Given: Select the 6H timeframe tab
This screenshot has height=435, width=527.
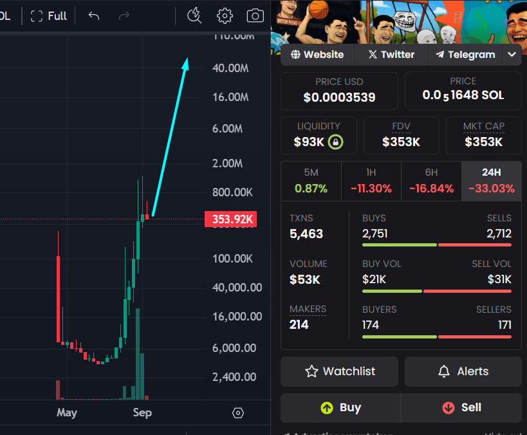Looking at the screenshot, I should point(431,181).
